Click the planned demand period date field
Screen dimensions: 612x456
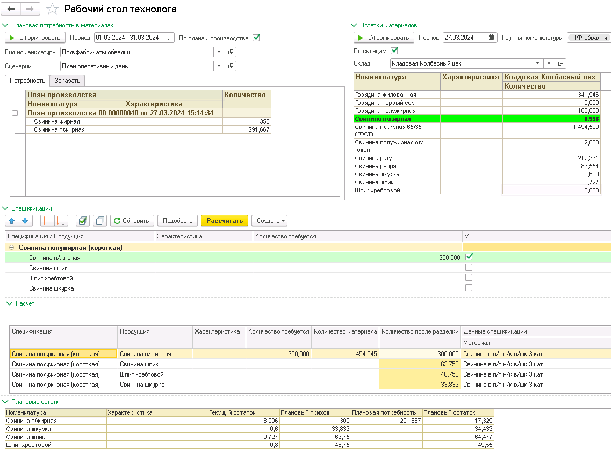[128, 38]
